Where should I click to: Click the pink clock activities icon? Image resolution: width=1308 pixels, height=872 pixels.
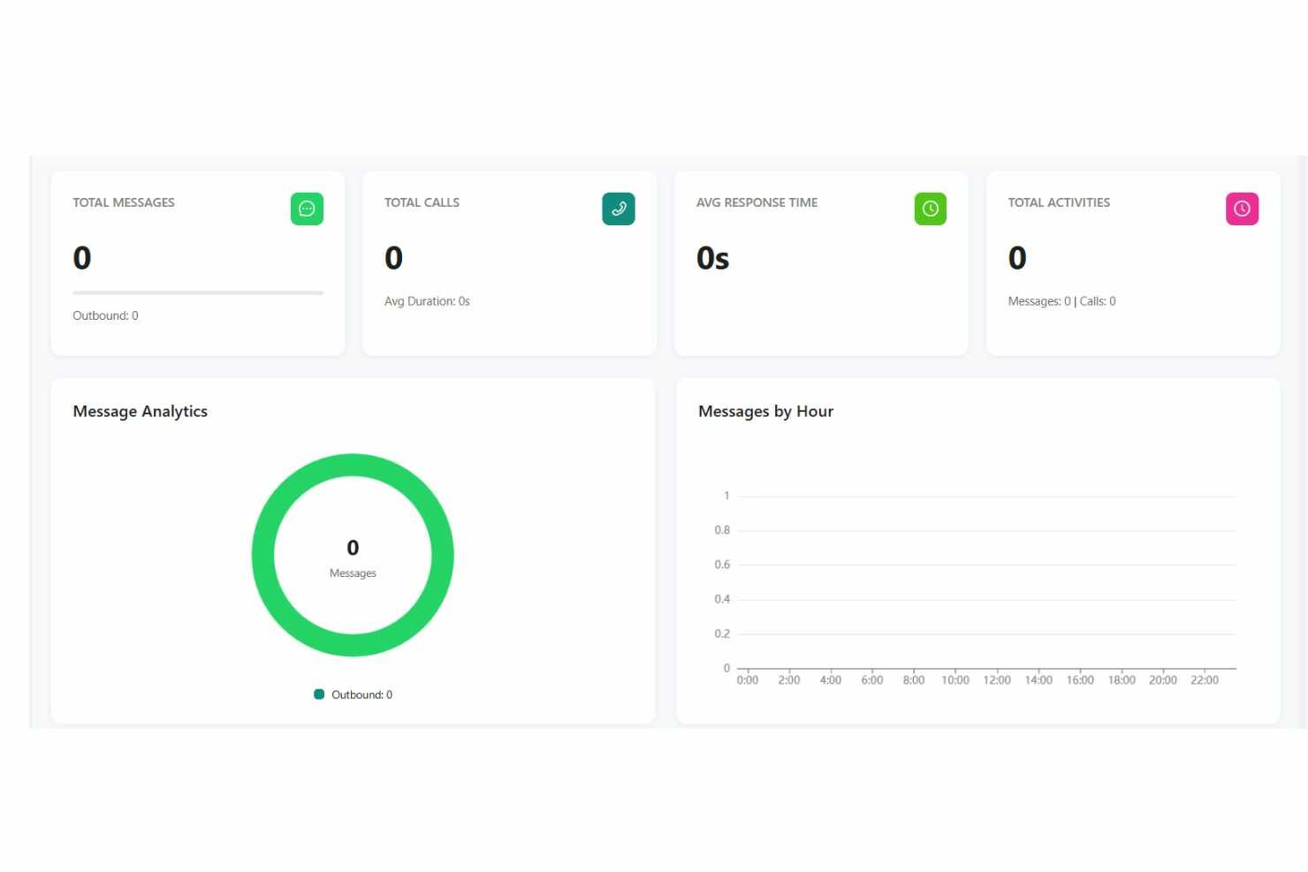[x=1242, y=209]
